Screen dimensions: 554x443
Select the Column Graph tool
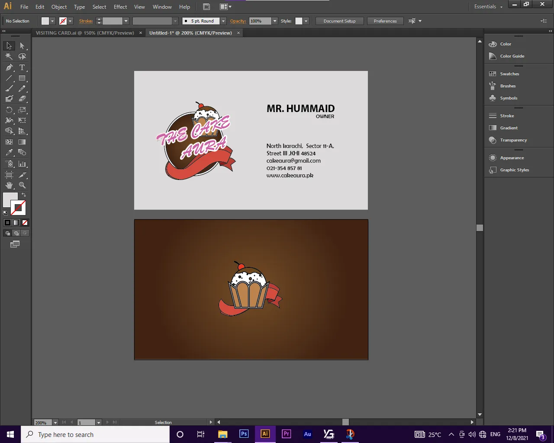pyautogui.click(x=22, y=164)
